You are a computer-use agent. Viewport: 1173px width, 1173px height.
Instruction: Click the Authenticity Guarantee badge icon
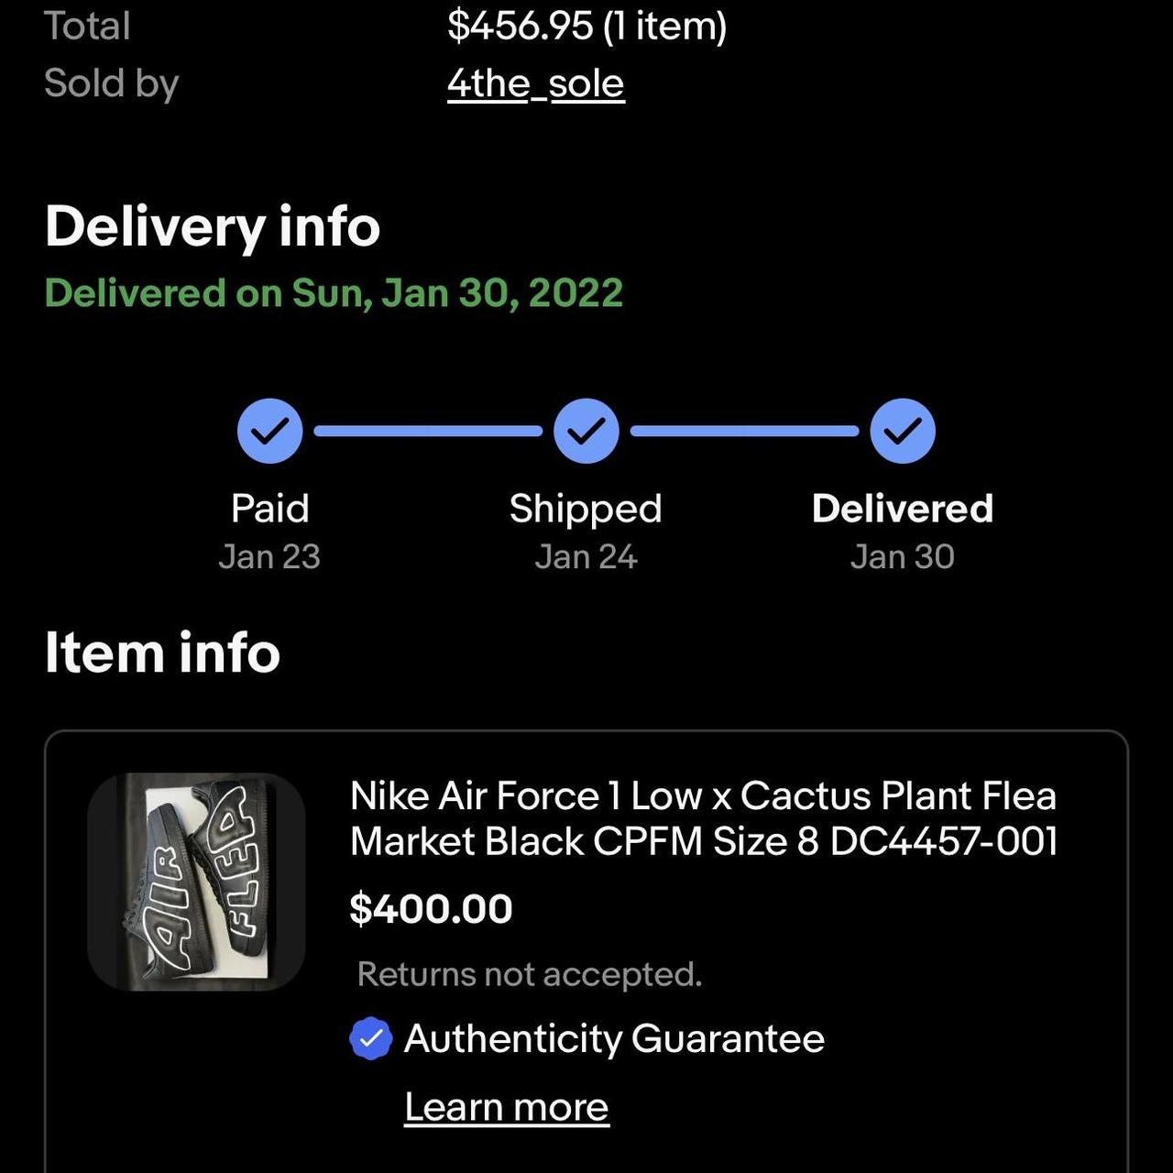coord(371,1039)
